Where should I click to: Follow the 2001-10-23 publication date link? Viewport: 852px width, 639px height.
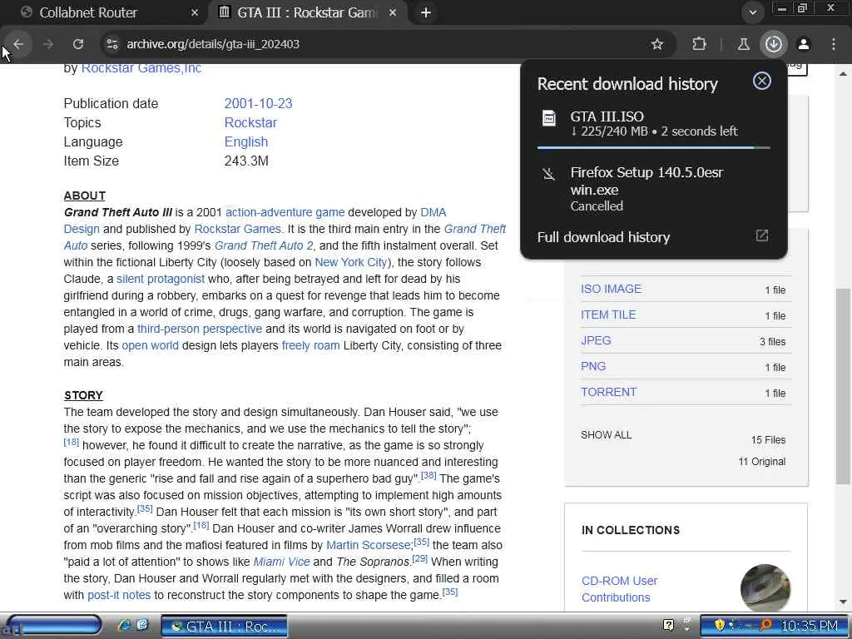258,103
